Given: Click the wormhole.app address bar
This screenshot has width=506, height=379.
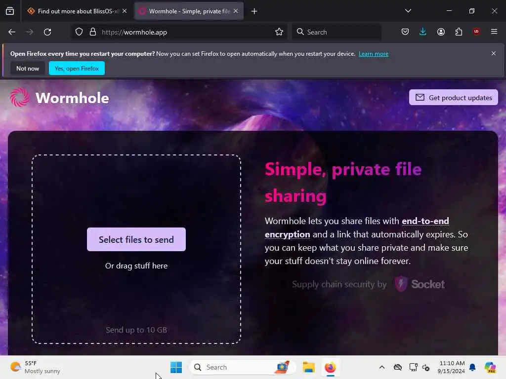Looking at the screenshot, I should (179, 32).
